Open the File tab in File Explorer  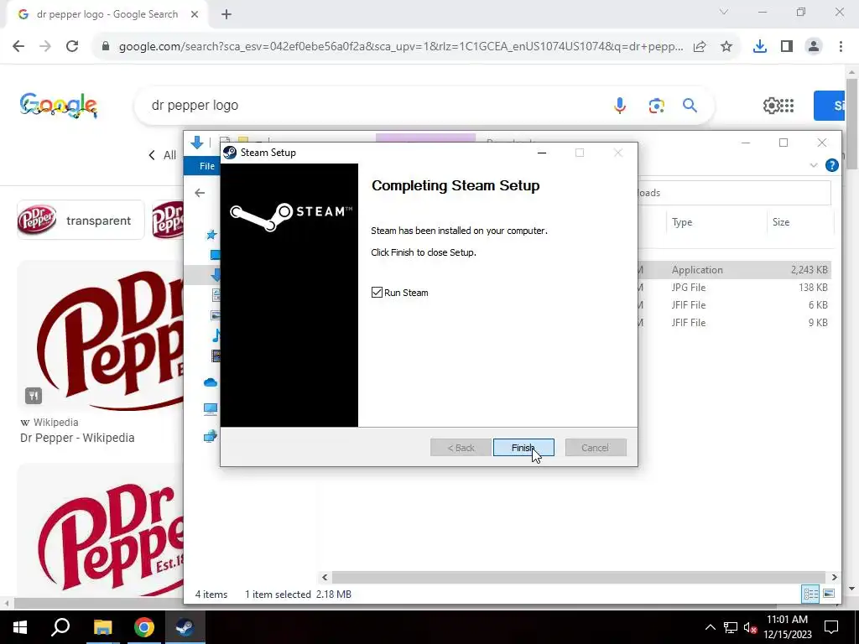[x=207, y=166]
